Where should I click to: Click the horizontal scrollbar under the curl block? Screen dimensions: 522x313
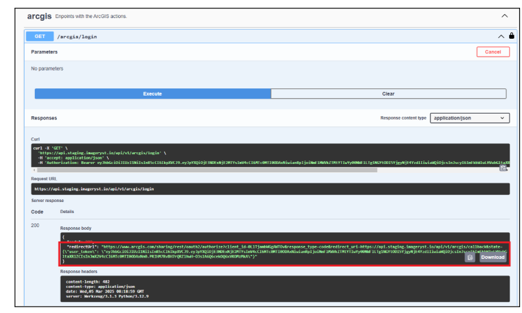click(x=206, y=170)
